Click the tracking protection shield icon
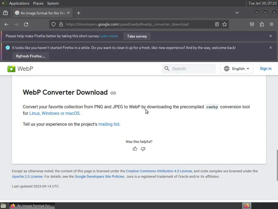 53,24
